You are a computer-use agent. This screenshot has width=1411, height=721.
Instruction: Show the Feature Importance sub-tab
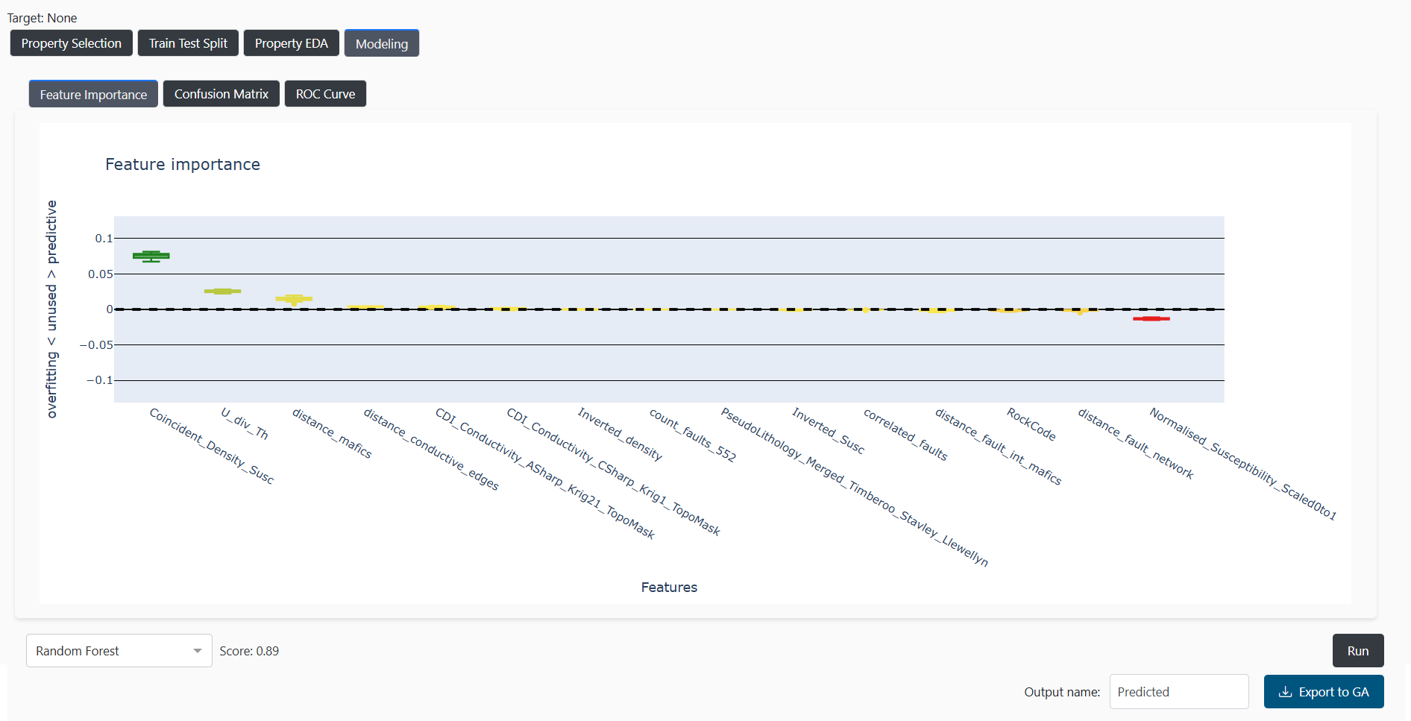[x=93, y=95]
